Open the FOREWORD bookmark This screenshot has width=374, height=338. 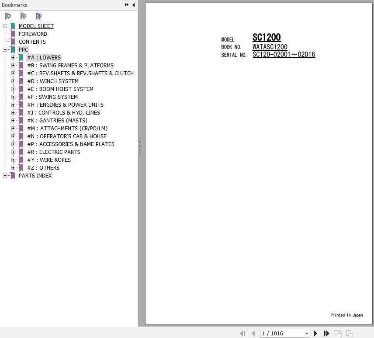[x=33, y=34]
